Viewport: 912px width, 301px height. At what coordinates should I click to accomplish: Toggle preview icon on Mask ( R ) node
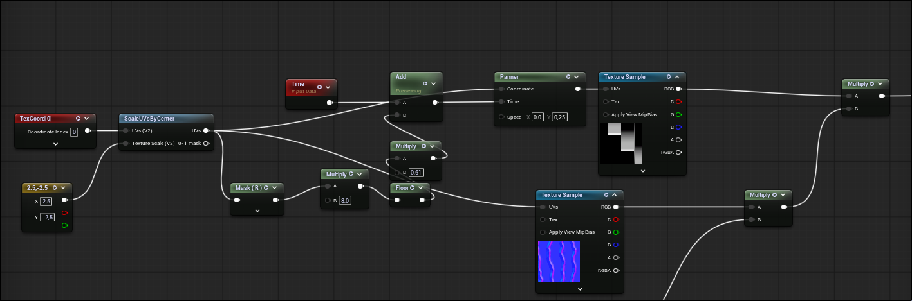tap(266, 187)
